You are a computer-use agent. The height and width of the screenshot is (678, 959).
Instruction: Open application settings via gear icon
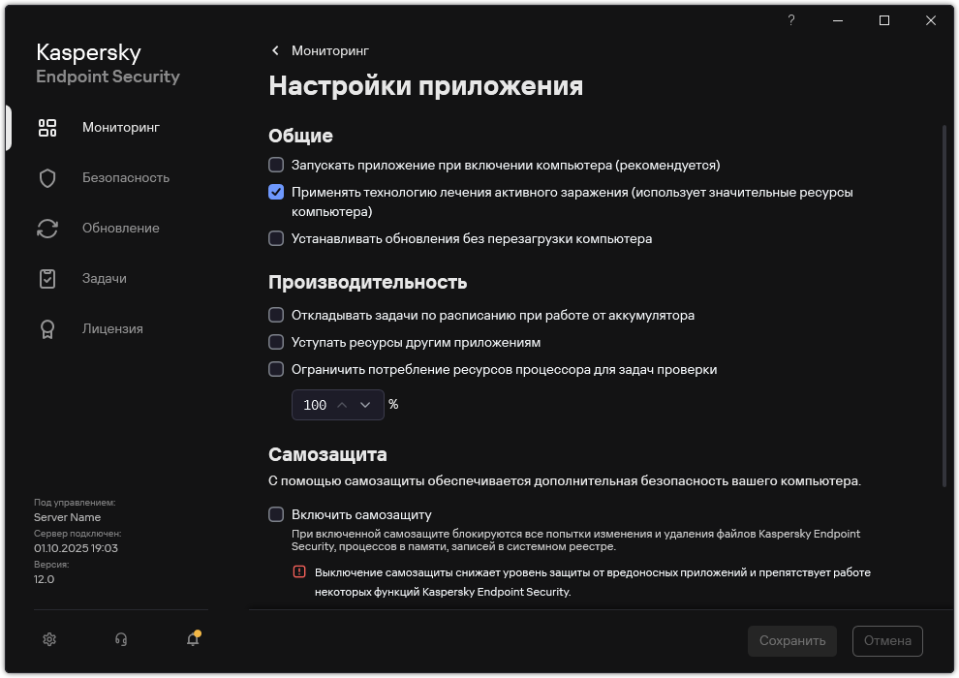pyautogui.click(x=48, y=639)
